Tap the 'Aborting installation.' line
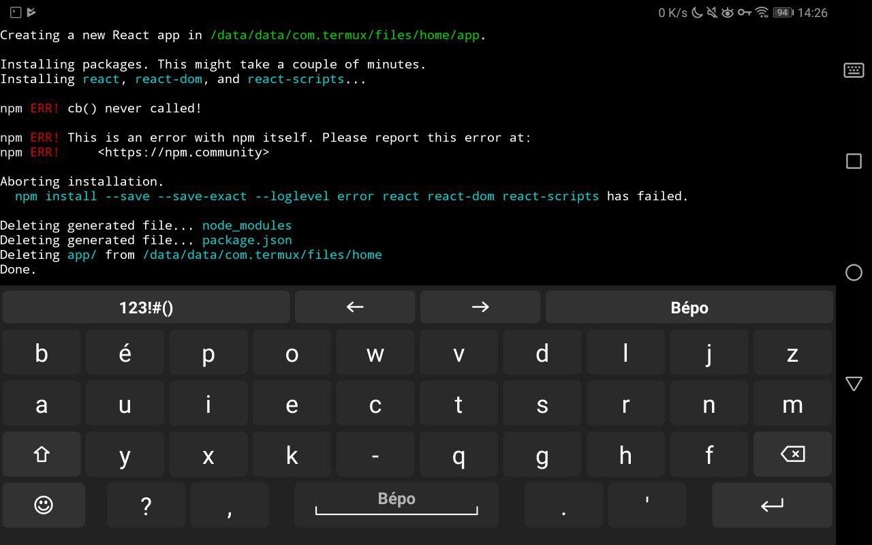The width and height of the screenshot is (872, 545). (x=82, y=181)
